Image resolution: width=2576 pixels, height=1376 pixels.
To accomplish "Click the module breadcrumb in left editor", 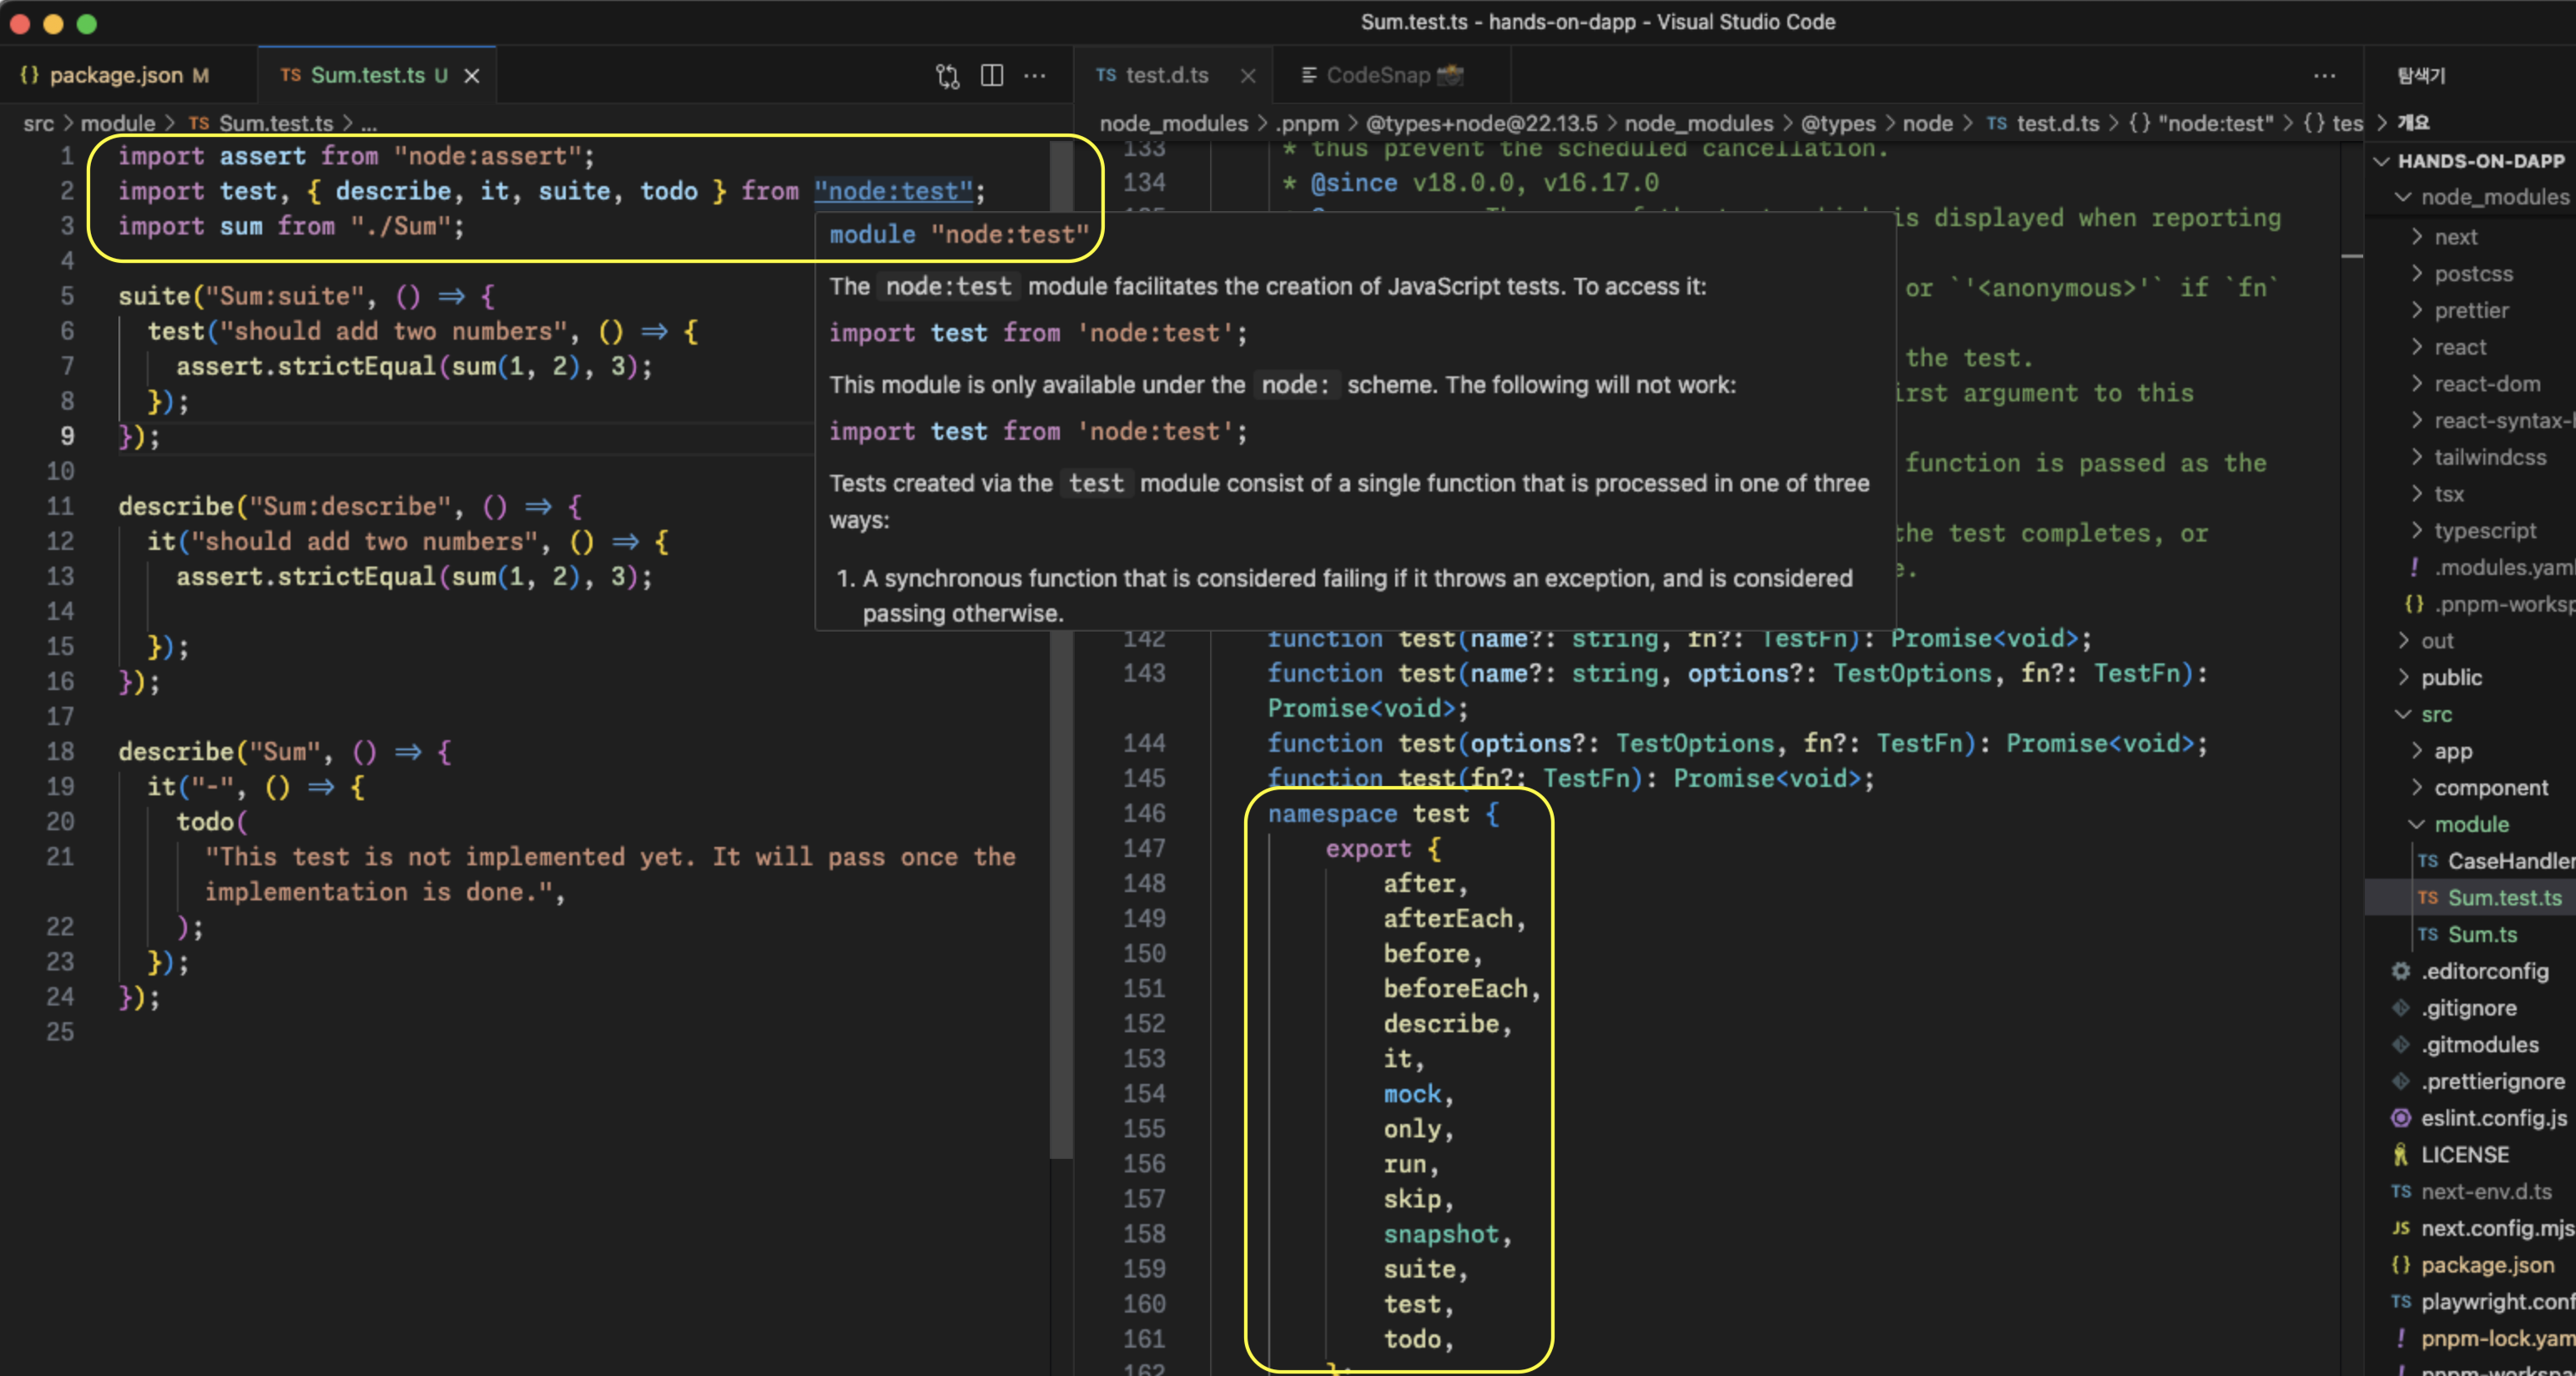I will 117,123.
